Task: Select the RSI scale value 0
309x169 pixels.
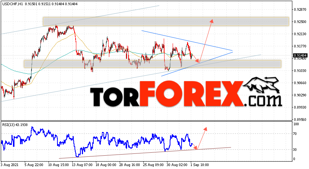Action: click(x=294, y=159)
